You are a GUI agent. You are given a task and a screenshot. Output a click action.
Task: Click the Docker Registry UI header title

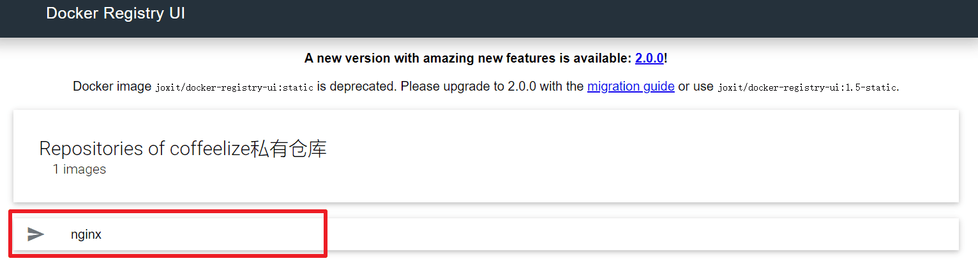point(116,13)
